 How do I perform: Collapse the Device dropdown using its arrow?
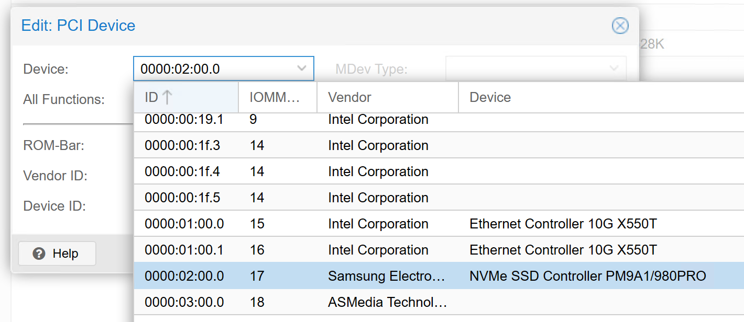[x=301, y=68]
